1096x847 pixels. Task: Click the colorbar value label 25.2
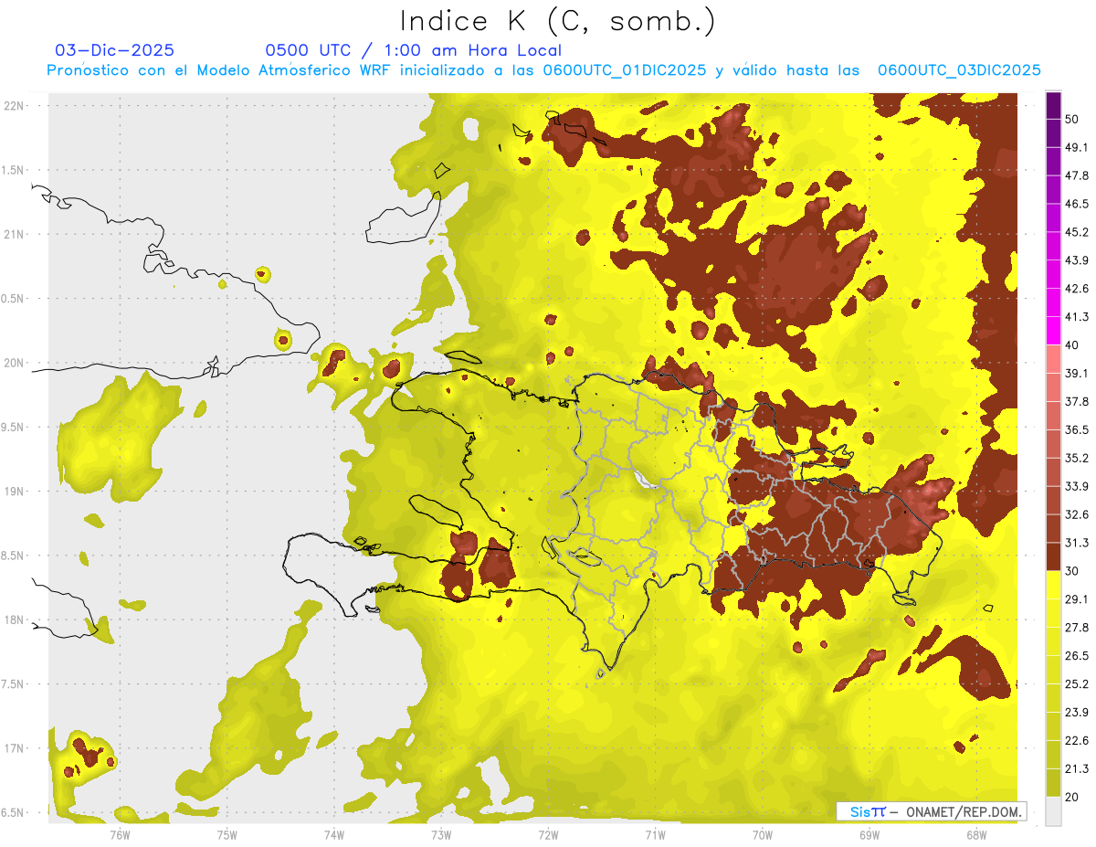1077,683
